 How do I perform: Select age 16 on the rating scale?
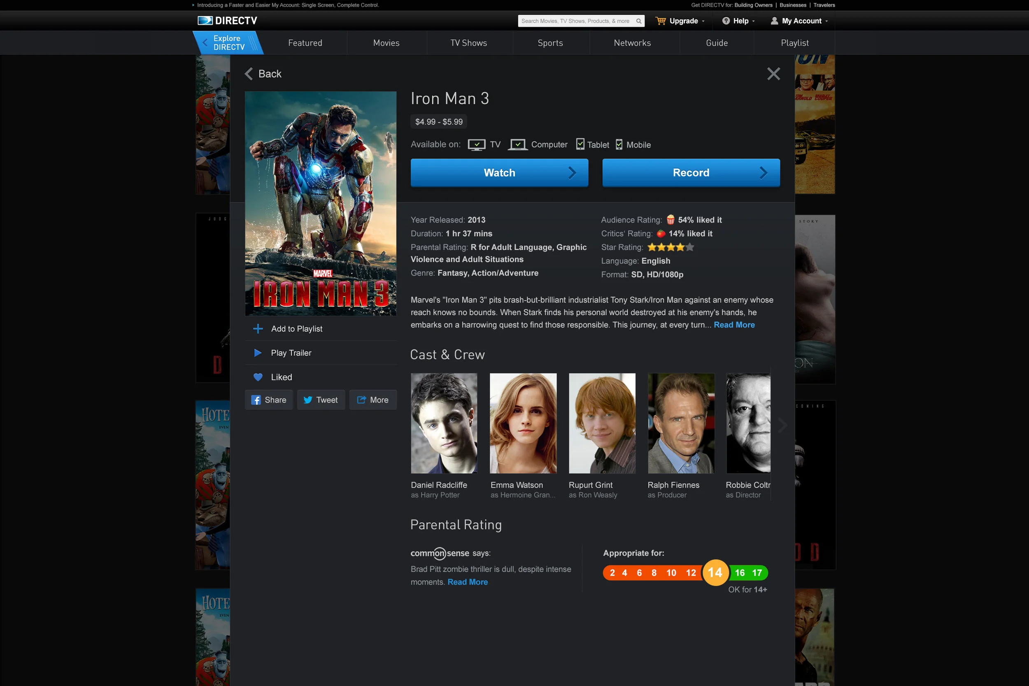pos(739,573)
